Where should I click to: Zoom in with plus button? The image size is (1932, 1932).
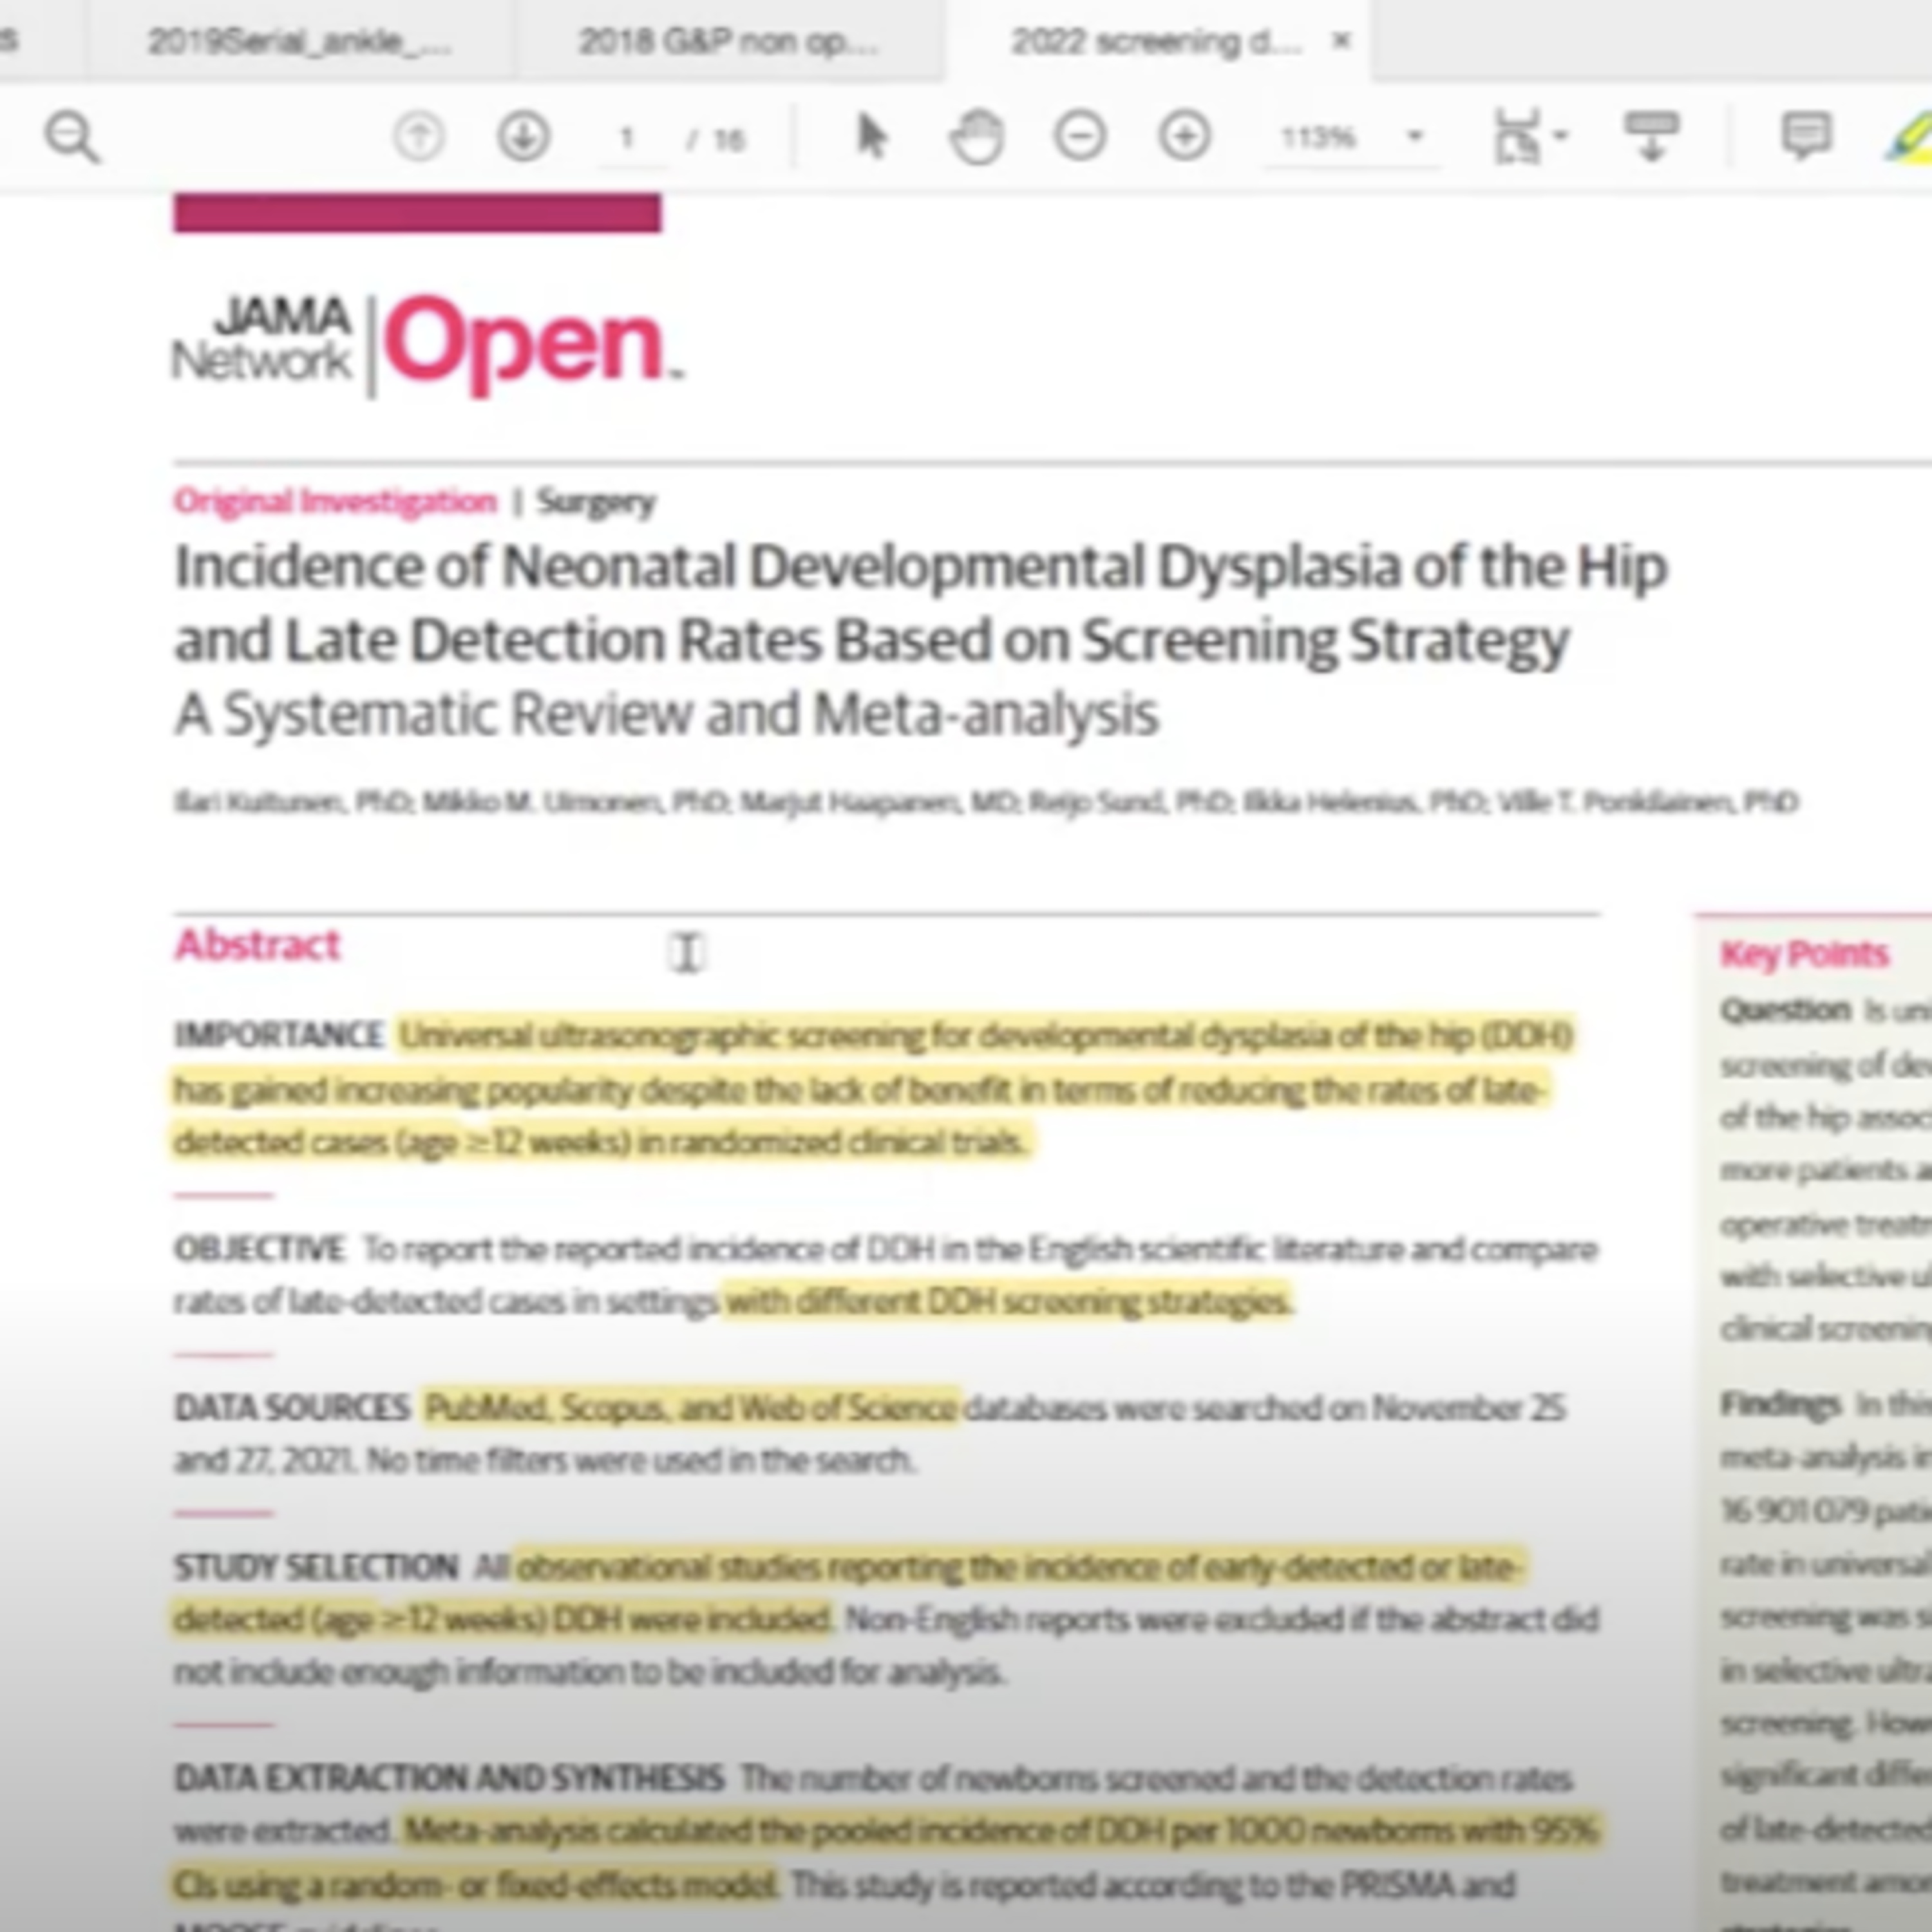pyautogui.click(x=1185, y=136)
